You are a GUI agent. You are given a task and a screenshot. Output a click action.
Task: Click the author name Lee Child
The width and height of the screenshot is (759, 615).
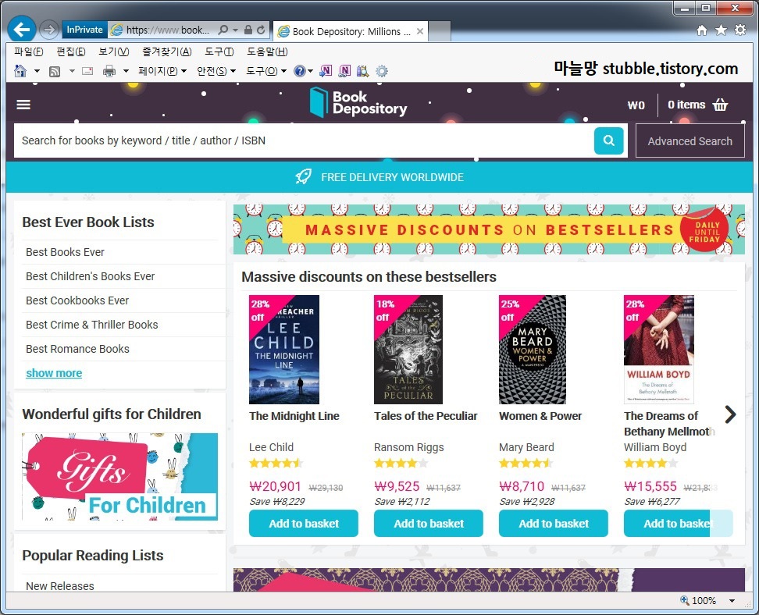tap(271, 447)
